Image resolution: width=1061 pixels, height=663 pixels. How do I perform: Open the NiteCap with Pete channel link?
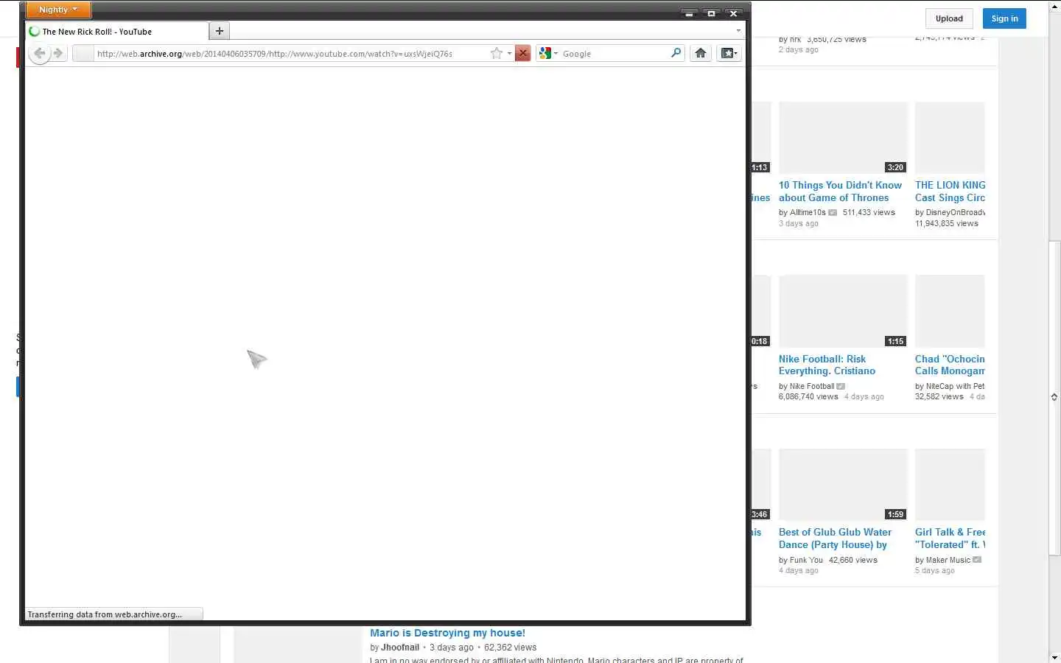pos(956,386)
